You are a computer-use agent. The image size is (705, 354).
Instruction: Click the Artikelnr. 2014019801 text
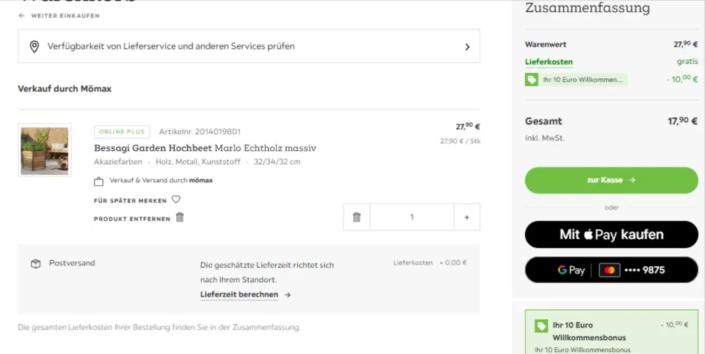pos(199,132)
